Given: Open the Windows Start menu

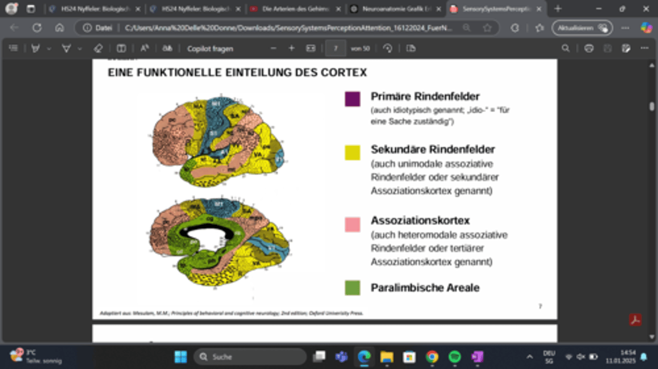Looking at the screenshot, I should (x=180, y=356).
